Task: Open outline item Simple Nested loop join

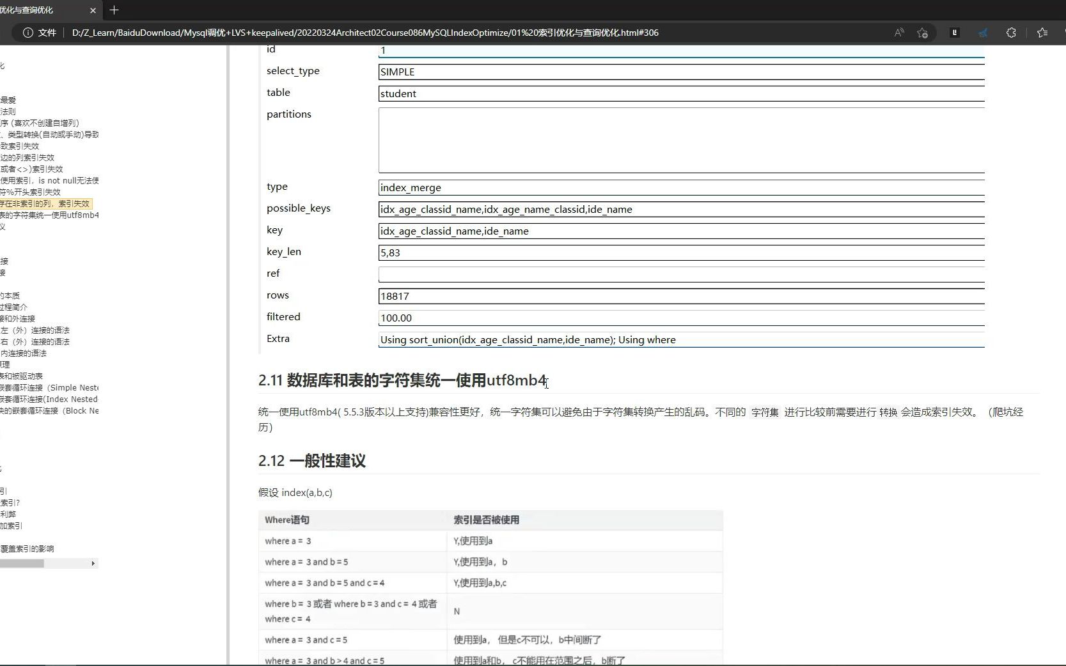Action: (x=49, y=388)
